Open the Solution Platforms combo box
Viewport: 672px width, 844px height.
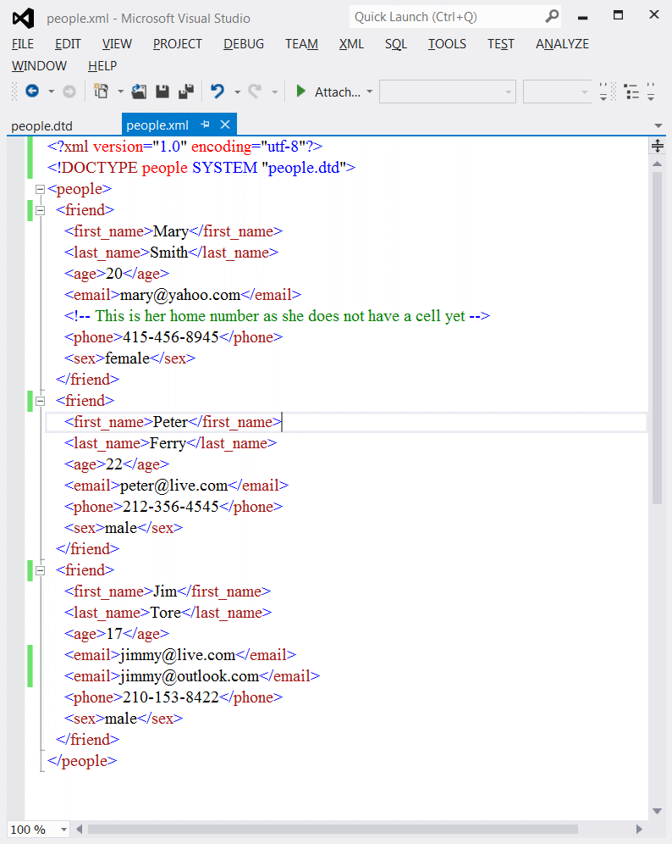point(557,92)
